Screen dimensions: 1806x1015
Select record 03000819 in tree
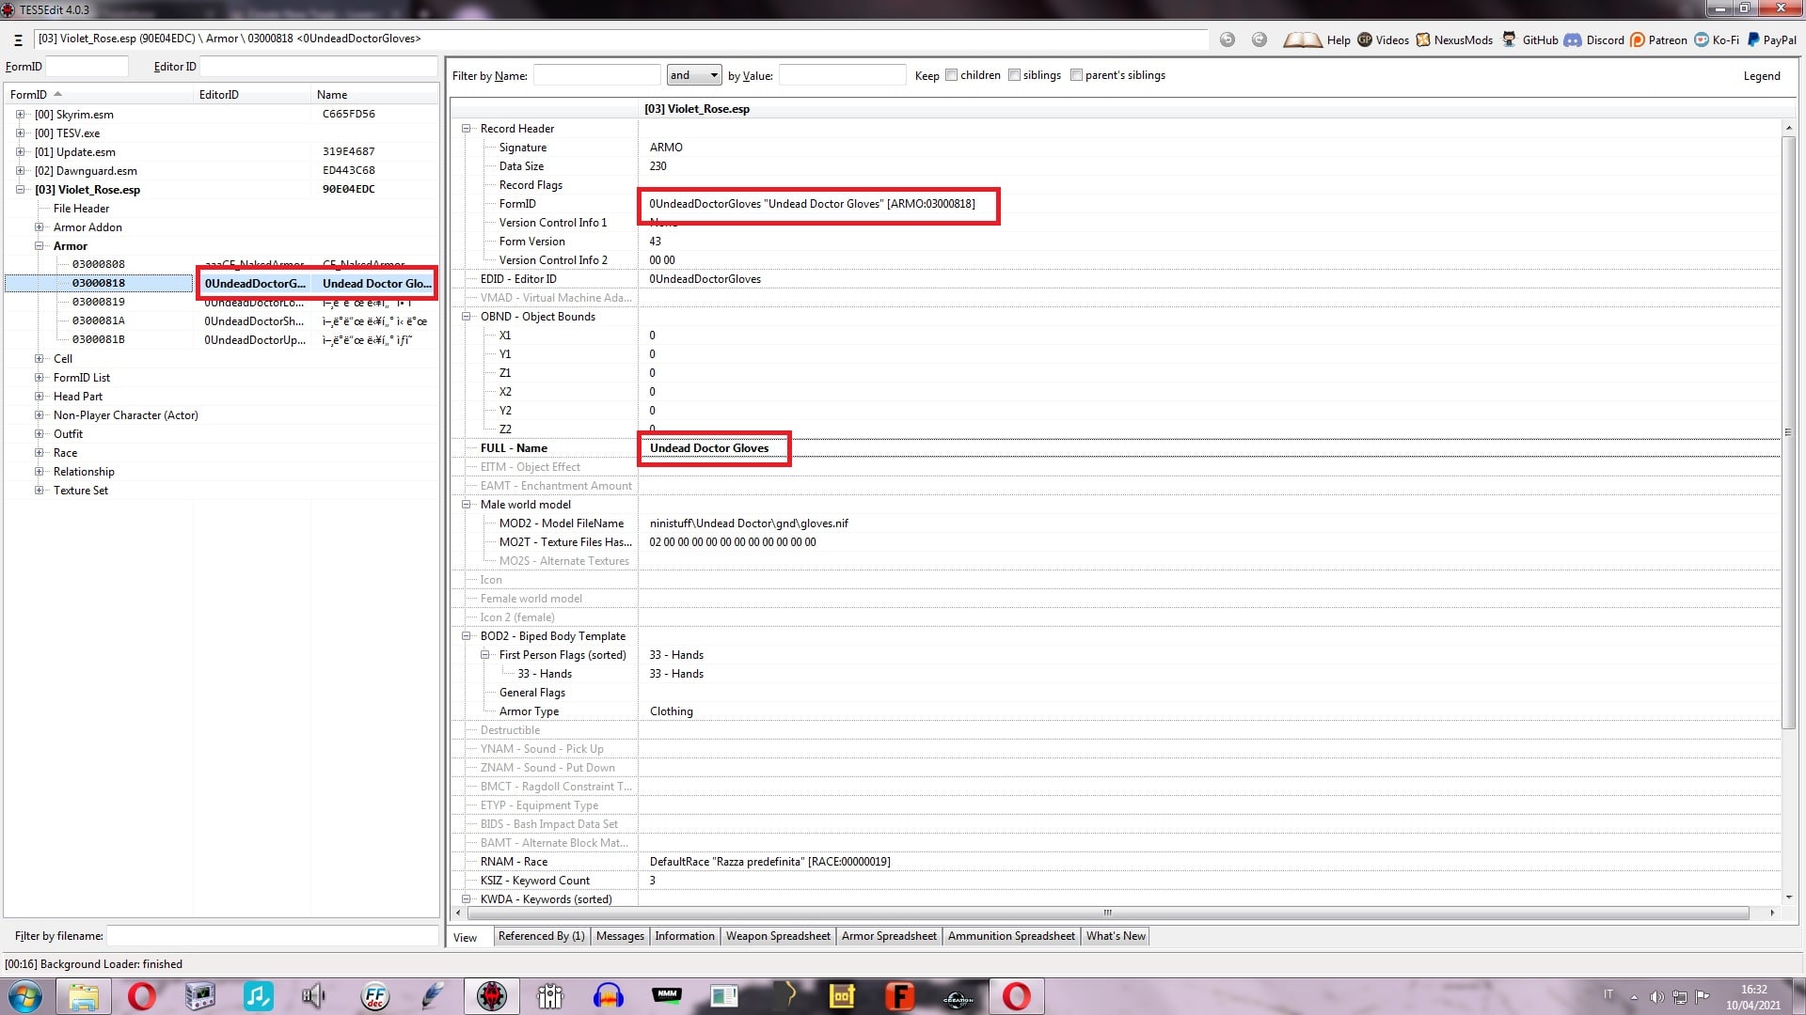click(x=99, y=302)
